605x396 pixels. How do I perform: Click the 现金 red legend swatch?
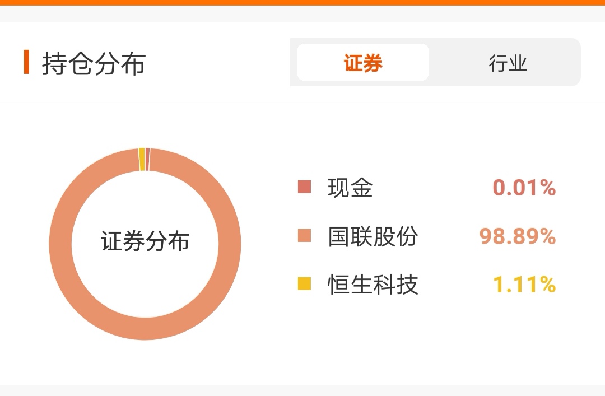[304, 187]
